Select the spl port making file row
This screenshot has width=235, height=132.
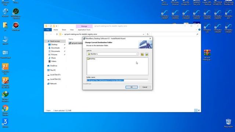click(76, 43)
